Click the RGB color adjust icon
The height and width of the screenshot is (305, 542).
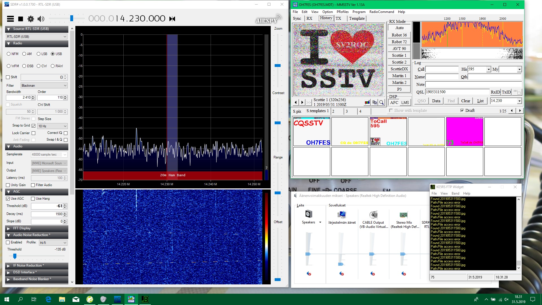tap(367, 103)
